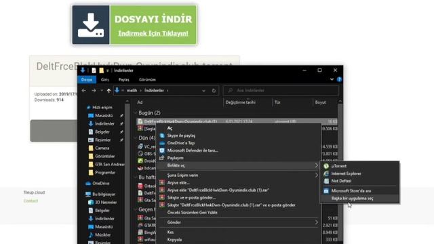Click the Quick Access properties toolbar icon

point(94,70)
